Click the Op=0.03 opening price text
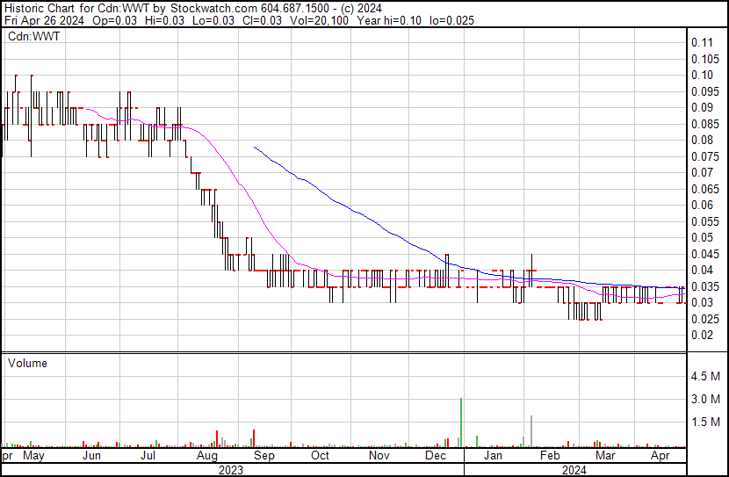The width and height of the screenshot is (729, 477). coord(114,20)
